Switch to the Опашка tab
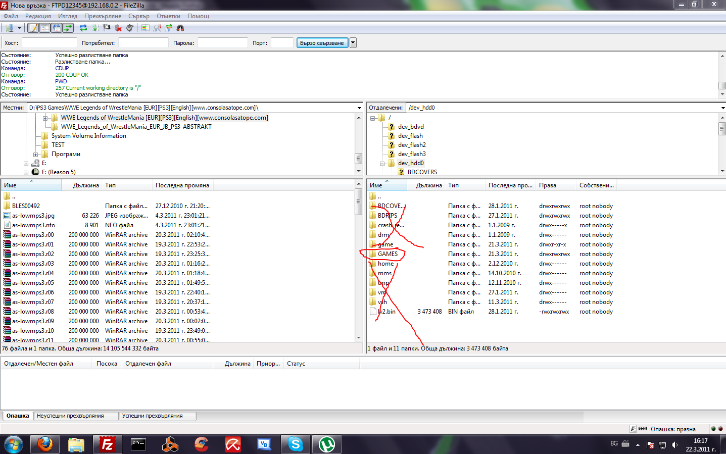The height and width of the screenshot is (454, 726). click(18, 416)
